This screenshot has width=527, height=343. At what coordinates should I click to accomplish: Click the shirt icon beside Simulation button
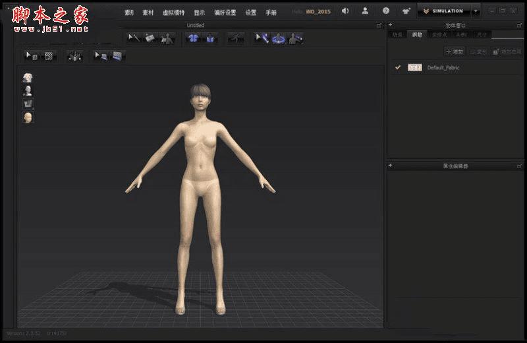coord(406,11)
